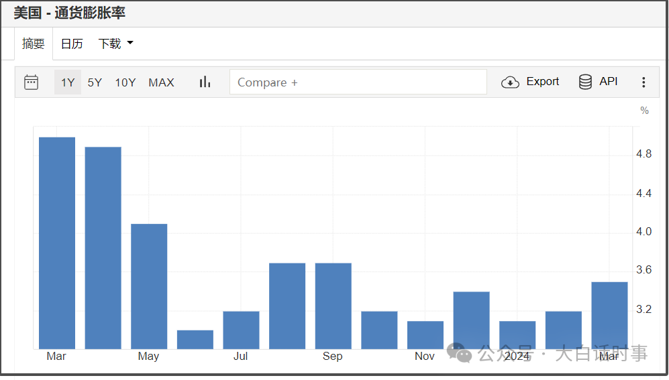Click the May x-axis label
The height and width of the screenshot is (380, 669).
pos(148,356)
